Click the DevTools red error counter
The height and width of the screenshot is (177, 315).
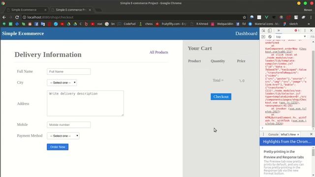click(x=297, y=30)
